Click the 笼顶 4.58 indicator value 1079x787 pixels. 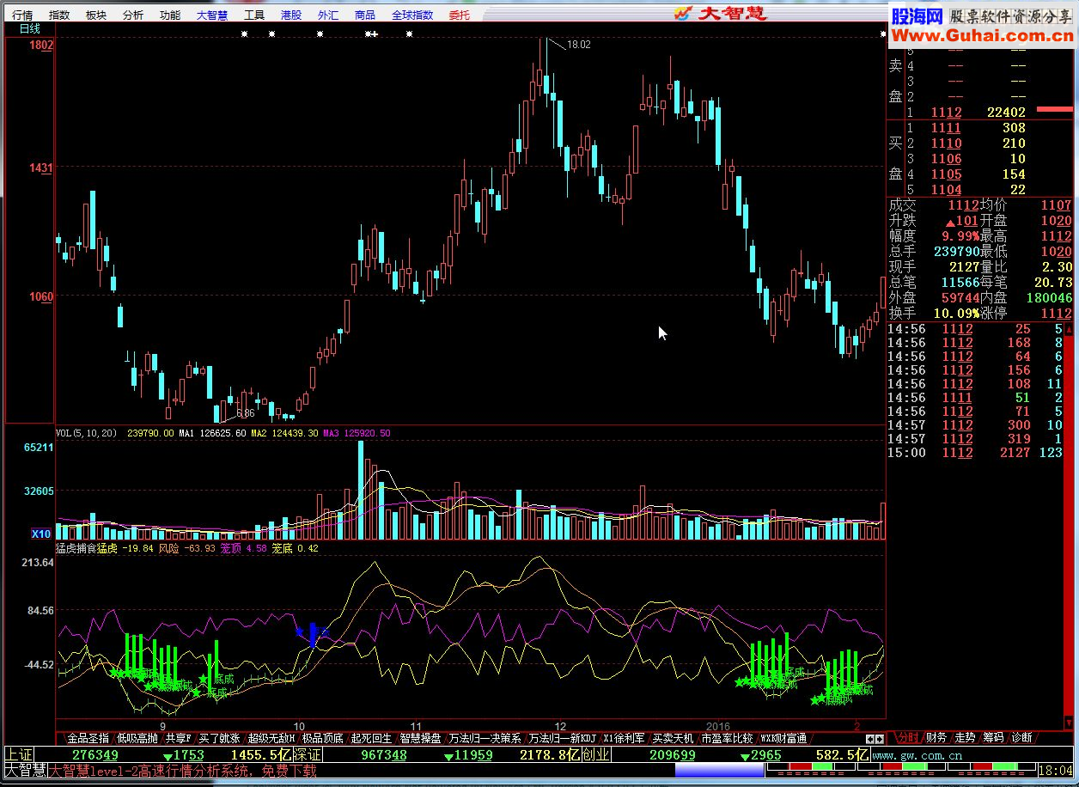[x=243, y=548]
